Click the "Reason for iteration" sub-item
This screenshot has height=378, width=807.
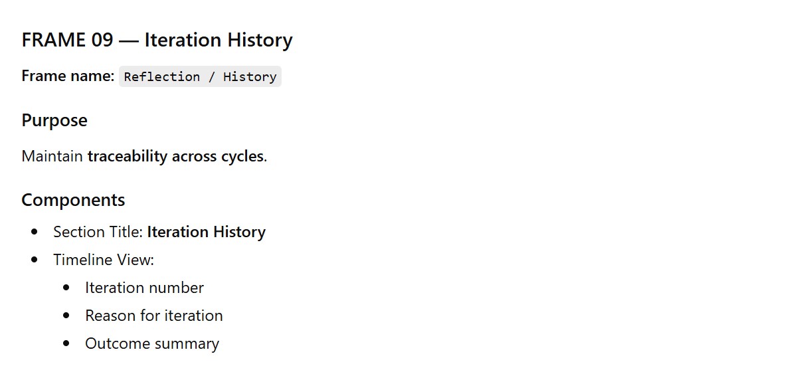click(x=153, y=316)
